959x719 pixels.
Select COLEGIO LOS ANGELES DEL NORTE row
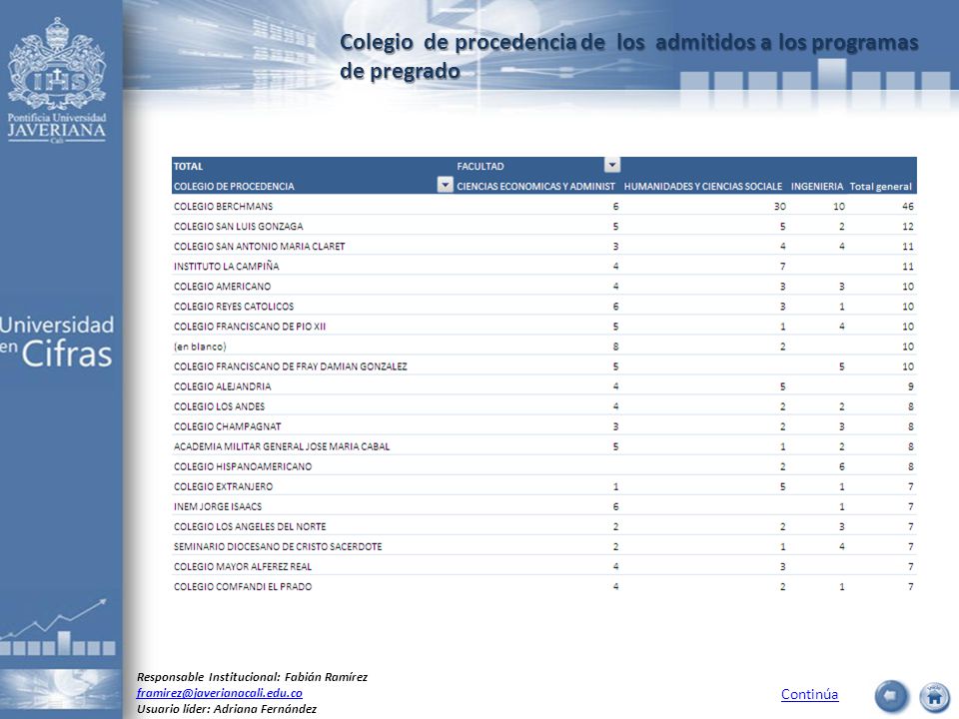[543, 526]
